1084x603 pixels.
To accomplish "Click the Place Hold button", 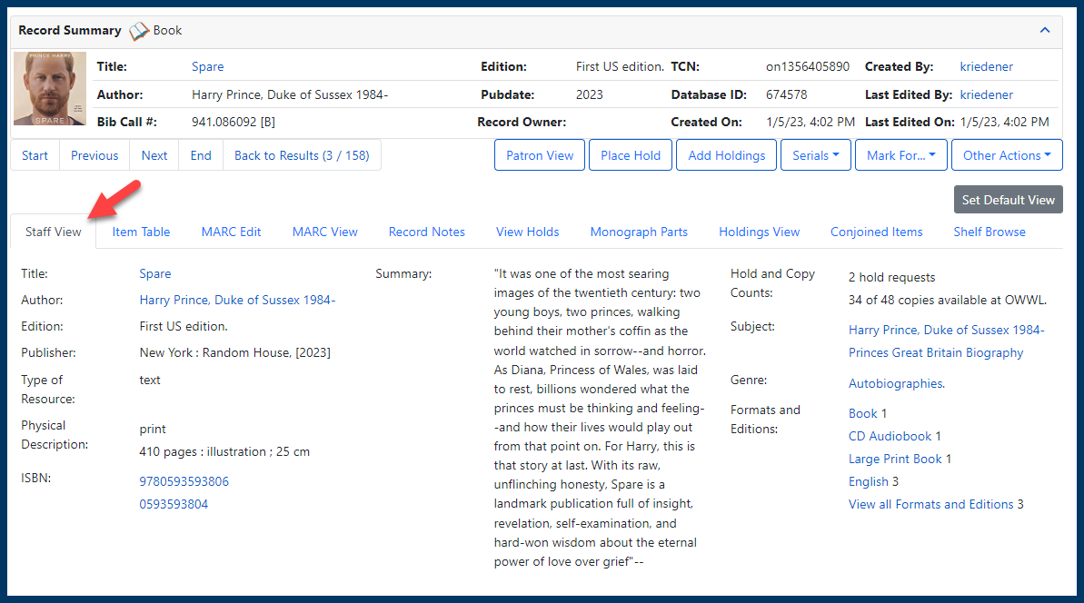I will 631,155.
